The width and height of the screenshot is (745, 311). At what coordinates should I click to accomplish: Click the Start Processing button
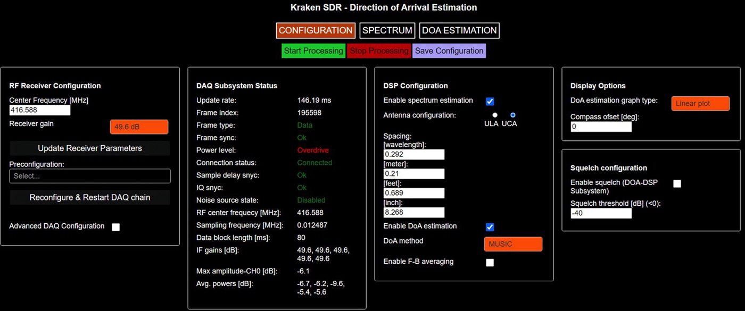[313, 51]
